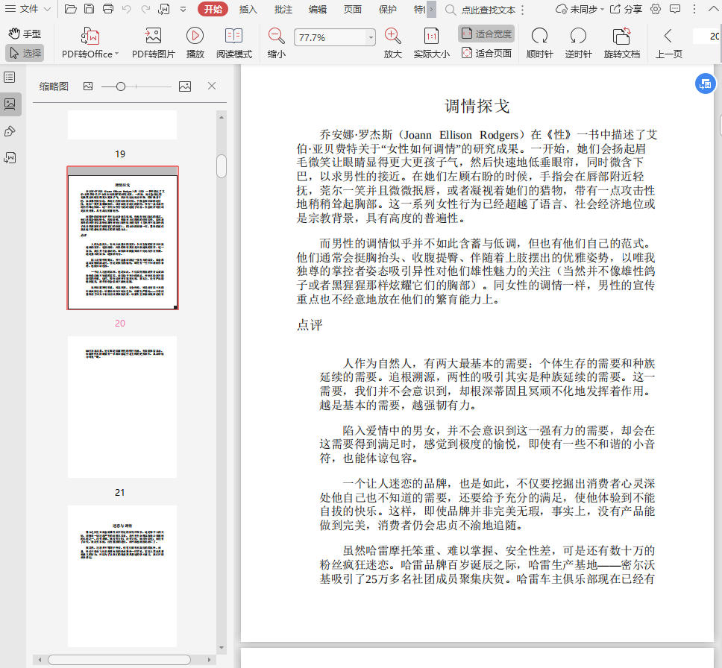
Task: Select the page 22 thumbnail
Action: pos(122,576)
